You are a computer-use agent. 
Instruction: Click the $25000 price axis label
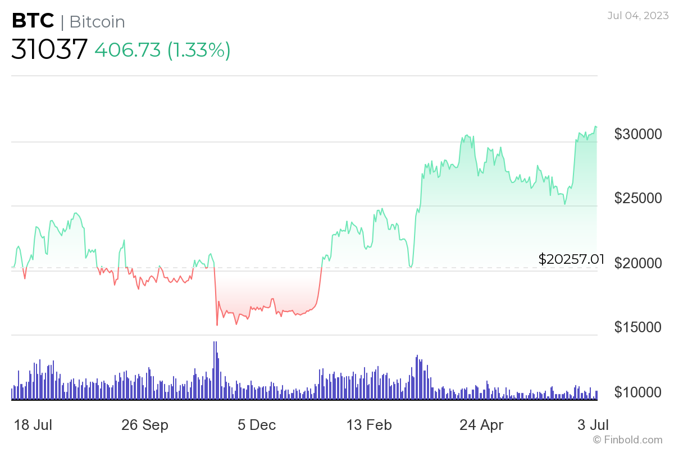coord(639,199)
